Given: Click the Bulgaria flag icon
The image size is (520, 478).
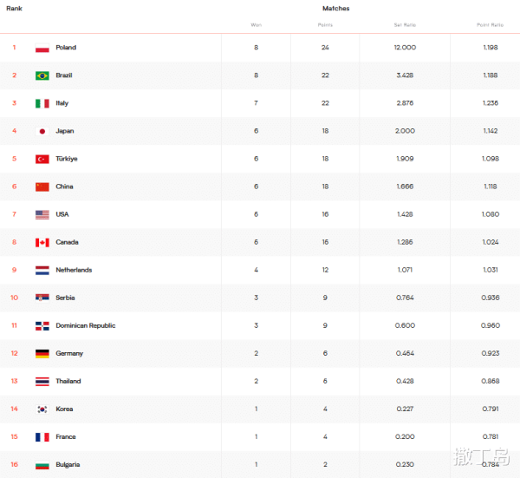Looking at the screenshot, I should pyautogui.click(x=42, y=465).
